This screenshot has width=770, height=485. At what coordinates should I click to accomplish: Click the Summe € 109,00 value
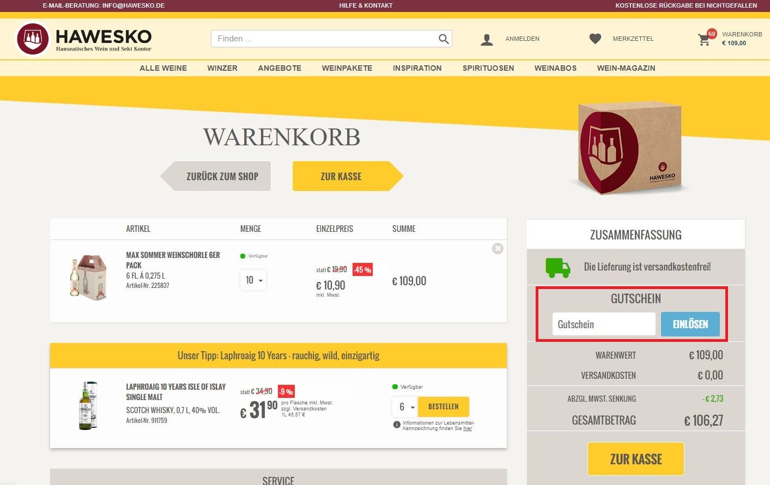(409, 281)
